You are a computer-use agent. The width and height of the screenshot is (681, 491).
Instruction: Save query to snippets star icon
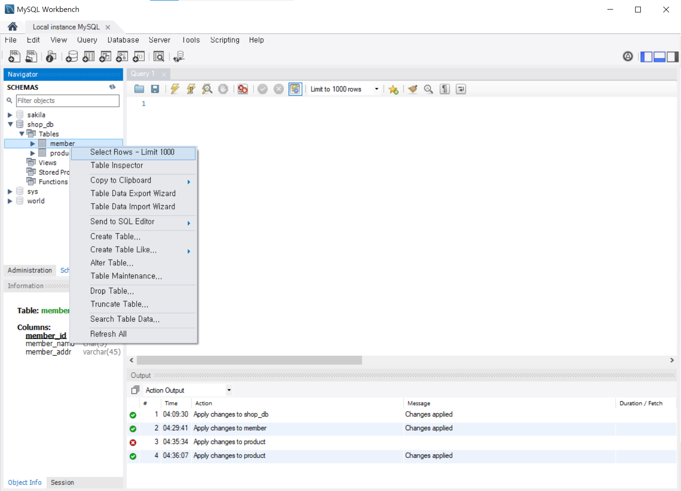[393, 89]
